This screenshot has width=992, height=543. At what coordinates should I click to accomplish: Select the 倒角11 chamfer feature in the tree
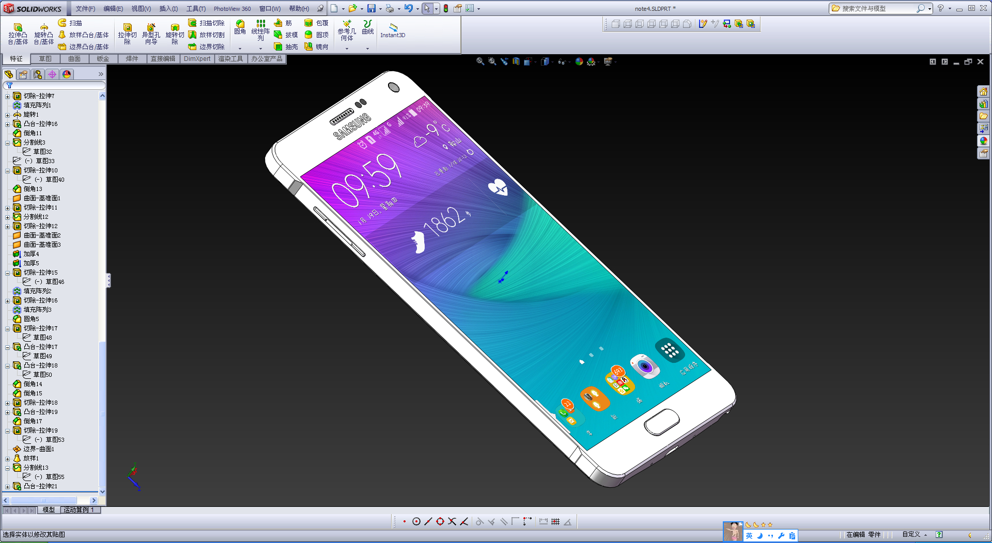pyautogui.click(x=33, y=133)
